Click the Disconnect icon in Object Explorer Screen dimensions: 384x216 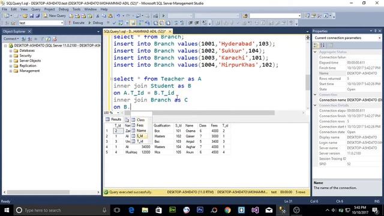click(30, 38)
